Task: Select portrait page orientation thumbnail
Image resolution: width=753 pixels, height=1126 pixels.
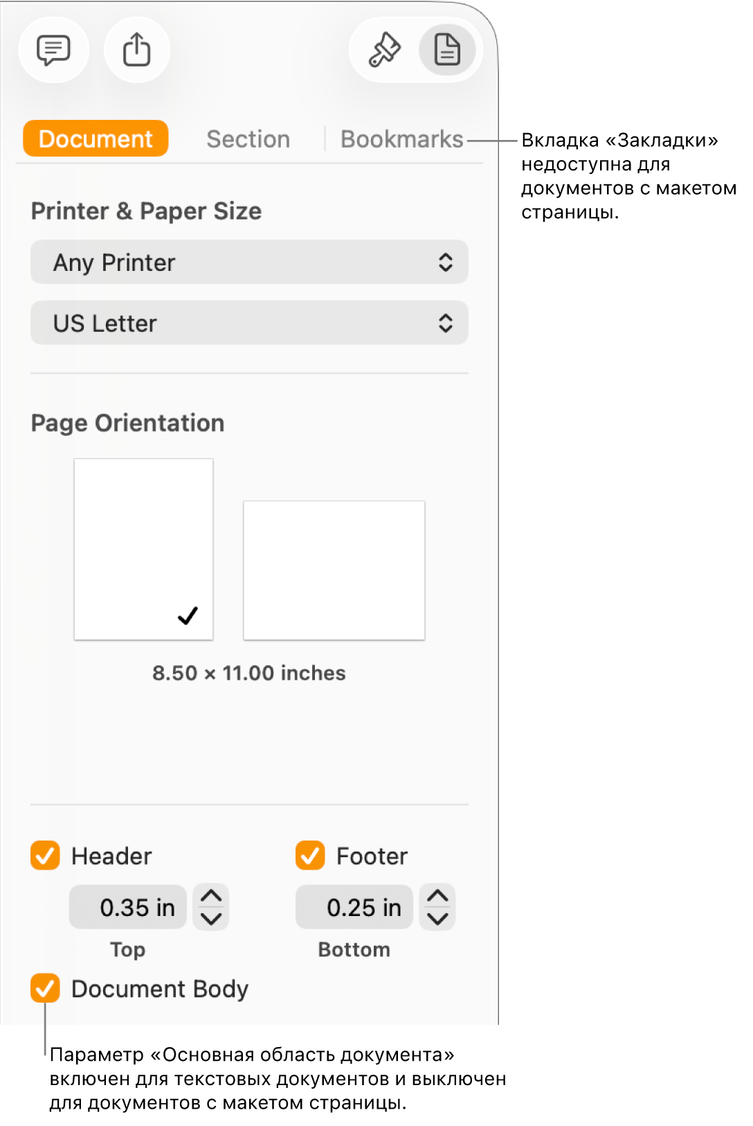Action: pos(143,549)
